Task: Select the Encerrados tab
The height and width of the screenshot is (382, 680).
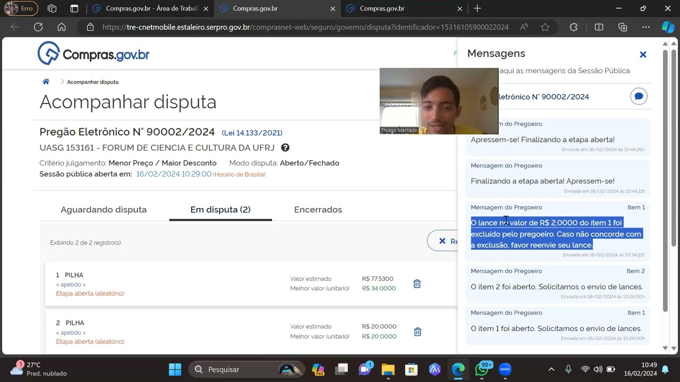Action: (x=318, y=210)
